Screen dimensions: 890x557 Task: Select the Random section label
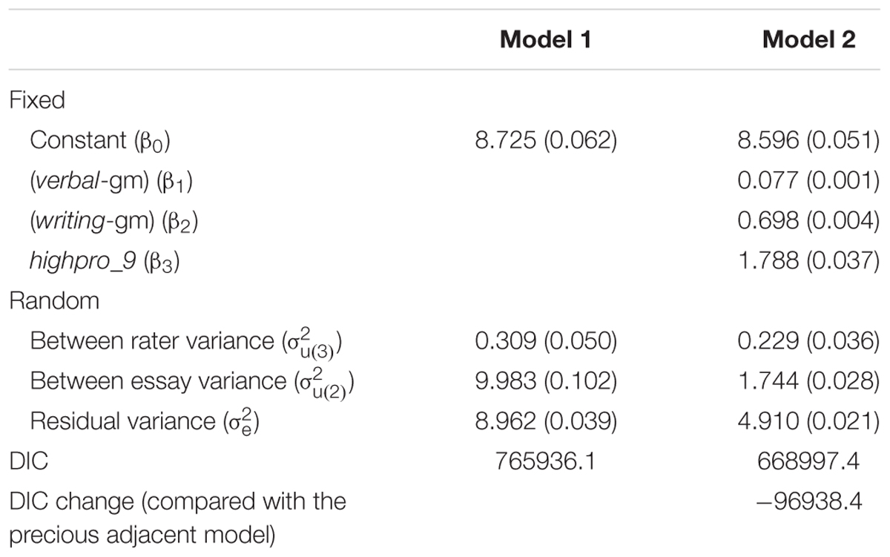click(x=54, y=301)
